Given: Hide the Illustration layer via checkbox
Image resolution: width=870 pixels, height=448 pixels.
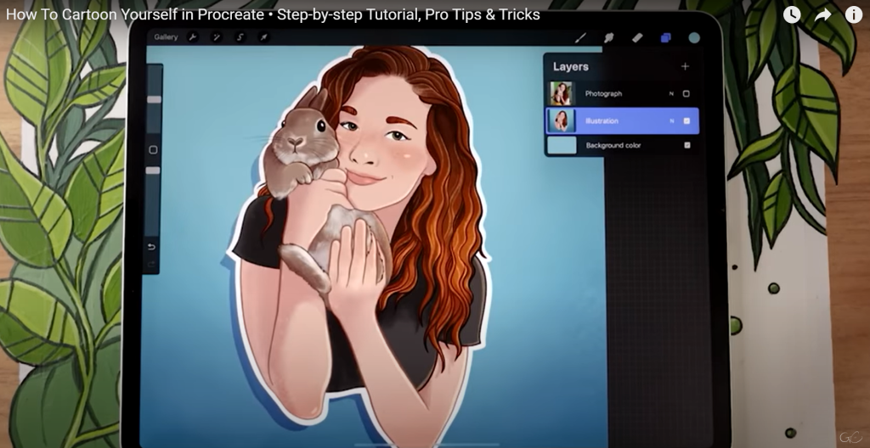Looking at the screenshot, I should 686,120.
